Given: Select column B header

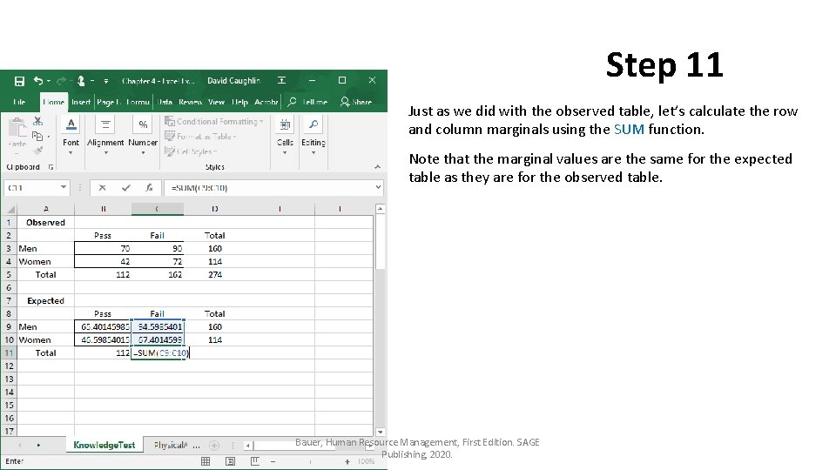Looking at the screenshot, I should 103,209.
